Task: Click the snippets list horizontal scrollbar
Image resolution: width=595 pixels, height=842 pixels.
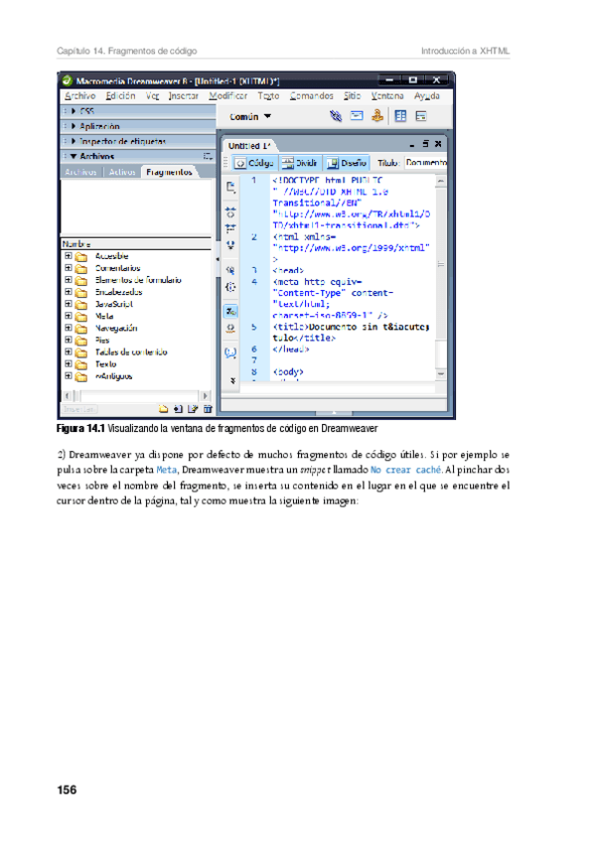Action: pos(137,396)
